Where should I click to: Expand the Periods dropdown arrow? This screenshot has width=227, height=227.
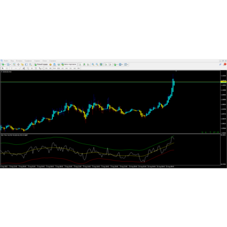click(x=122, y=65)
